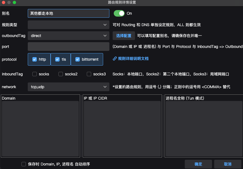Enable 保存时自动排序 checkbox
The image size is (243, 169).
point(23,164)
